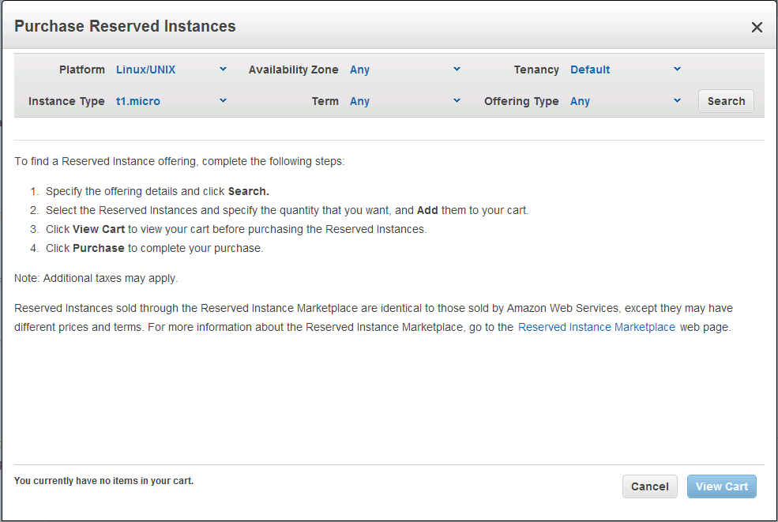Click the View Cart button
The image size is (778, 522).
pyautogui.click(x=721, y=486)
